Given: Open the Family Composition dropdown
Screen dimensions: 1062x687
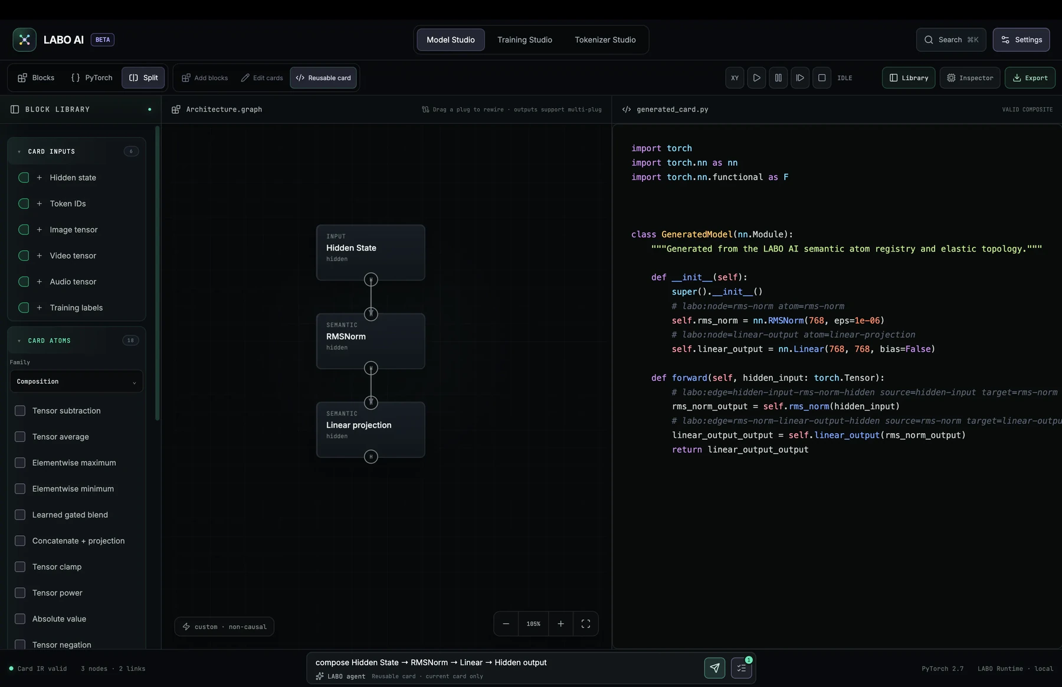Looking at the screenshot, I should click(x=76, y=381).
